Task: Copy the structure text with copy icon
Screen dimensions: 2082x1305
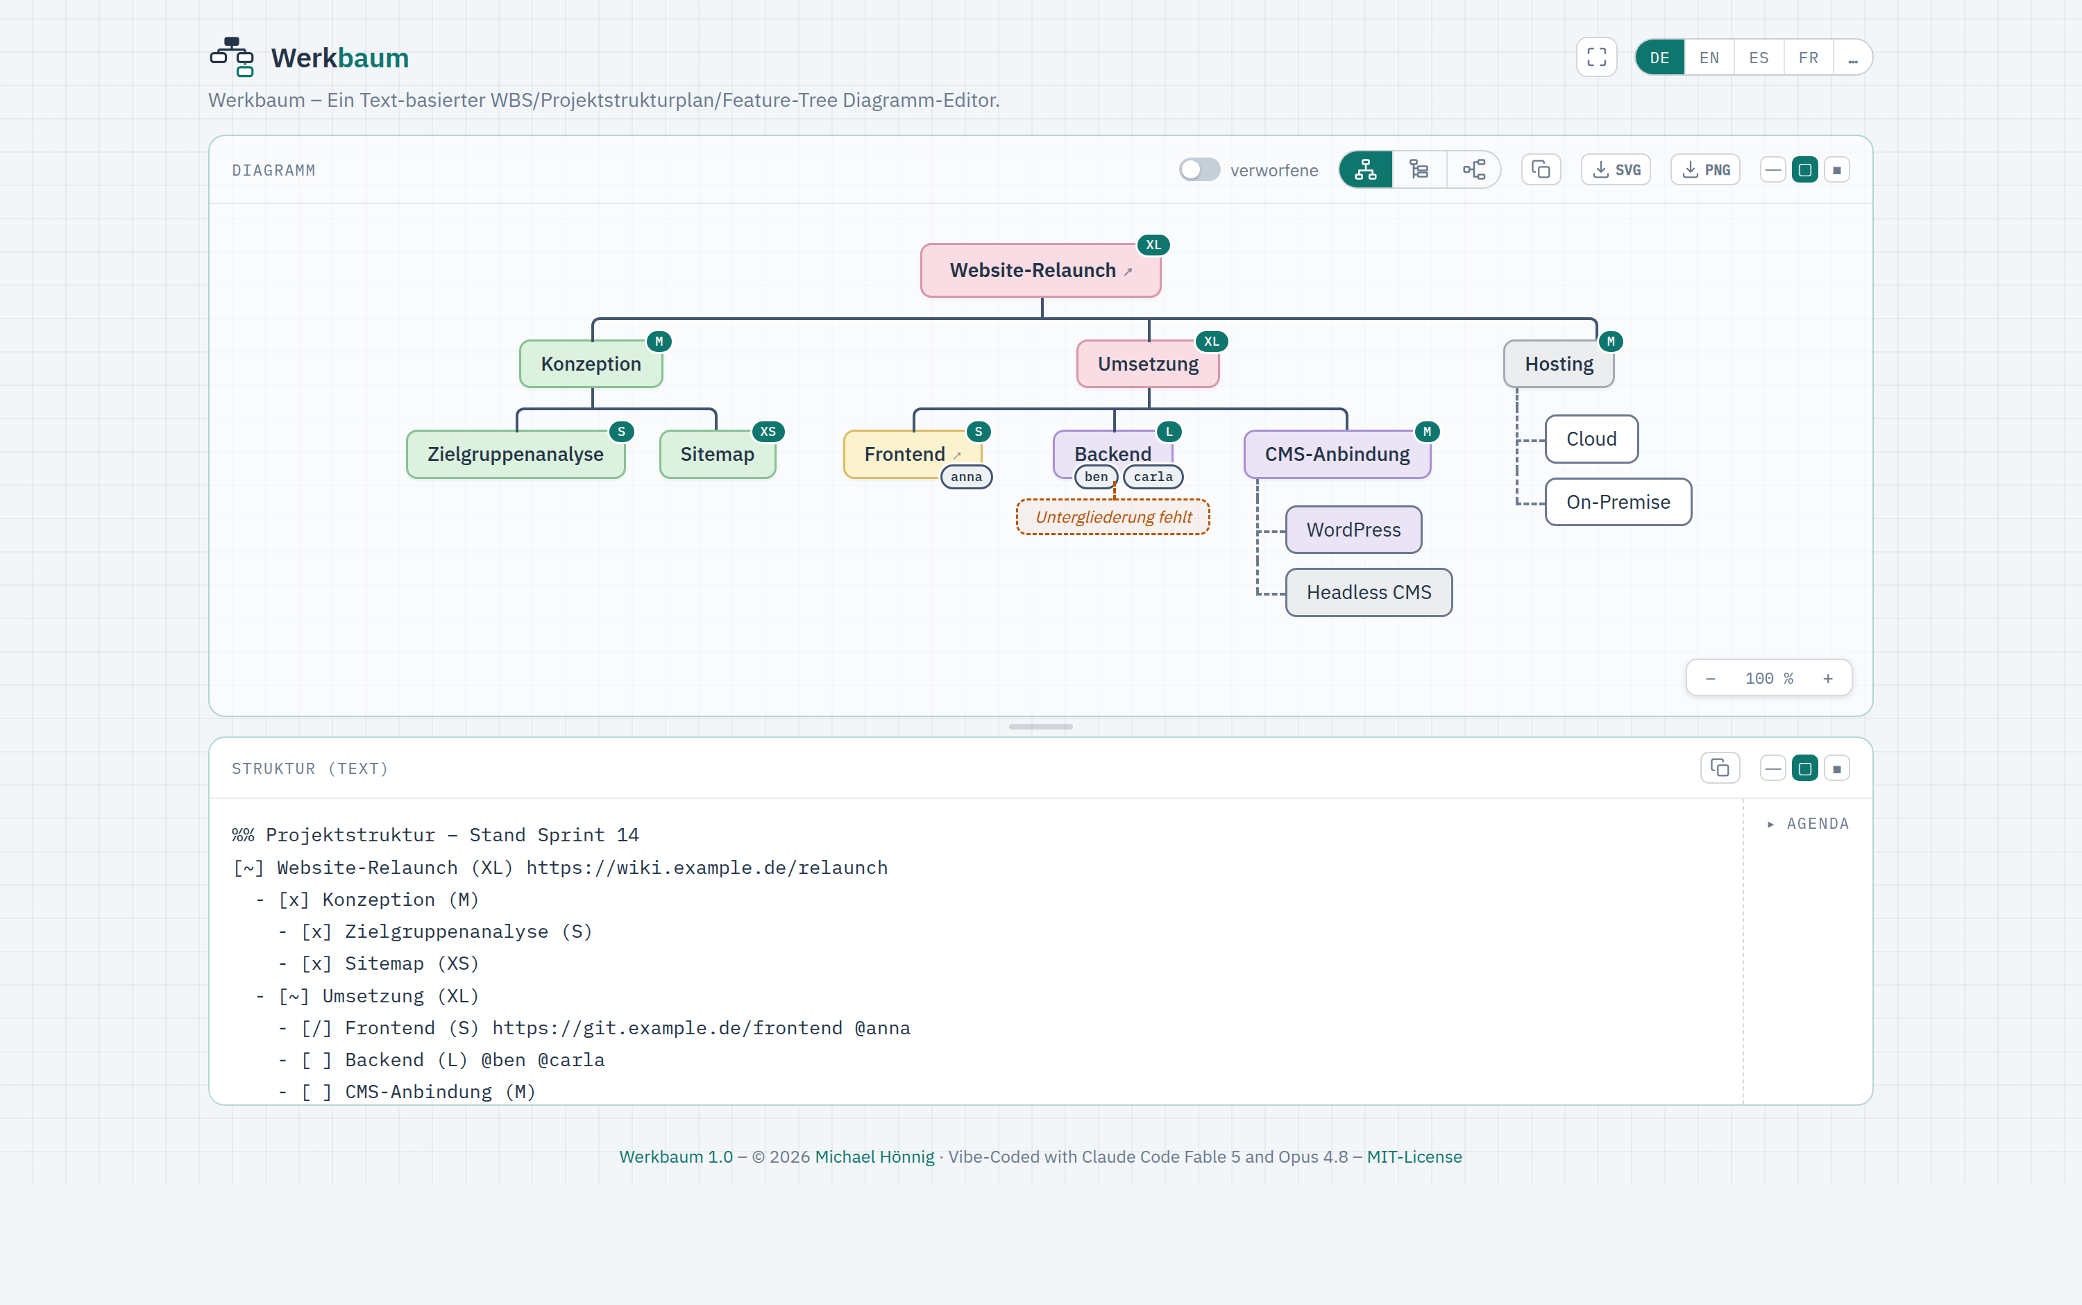Action: pyautogui.click(x=1720, y=767)
